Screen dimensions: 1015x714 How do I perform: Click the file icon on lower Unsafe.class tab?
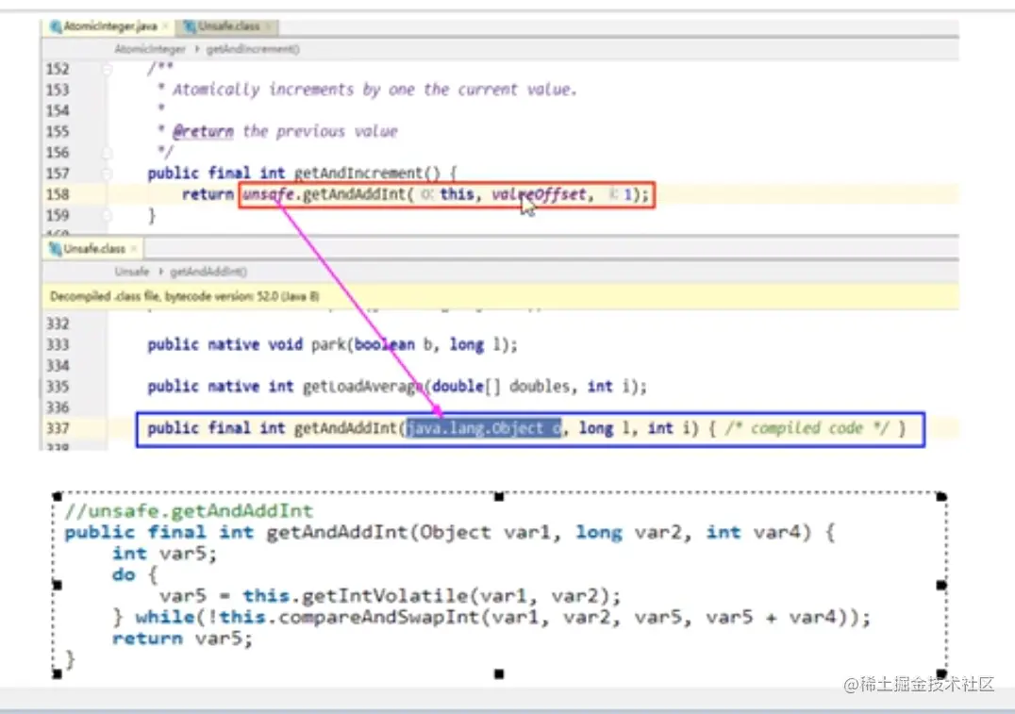coord(56,249)
